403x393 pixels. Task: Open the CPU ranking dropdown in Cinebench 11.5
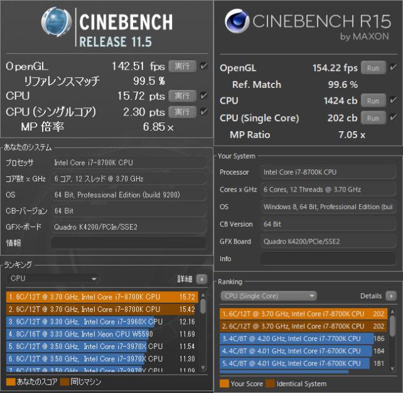(53, 279)
